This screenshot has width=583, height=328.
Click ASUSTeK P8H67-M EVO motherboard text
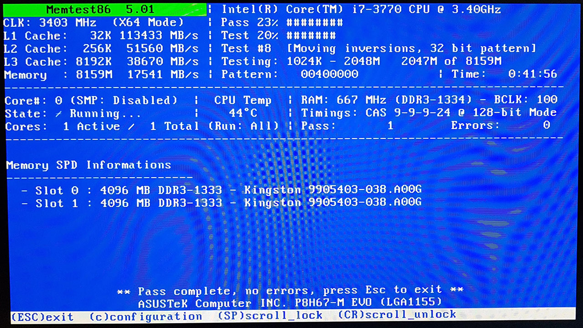tap(290, 302)
